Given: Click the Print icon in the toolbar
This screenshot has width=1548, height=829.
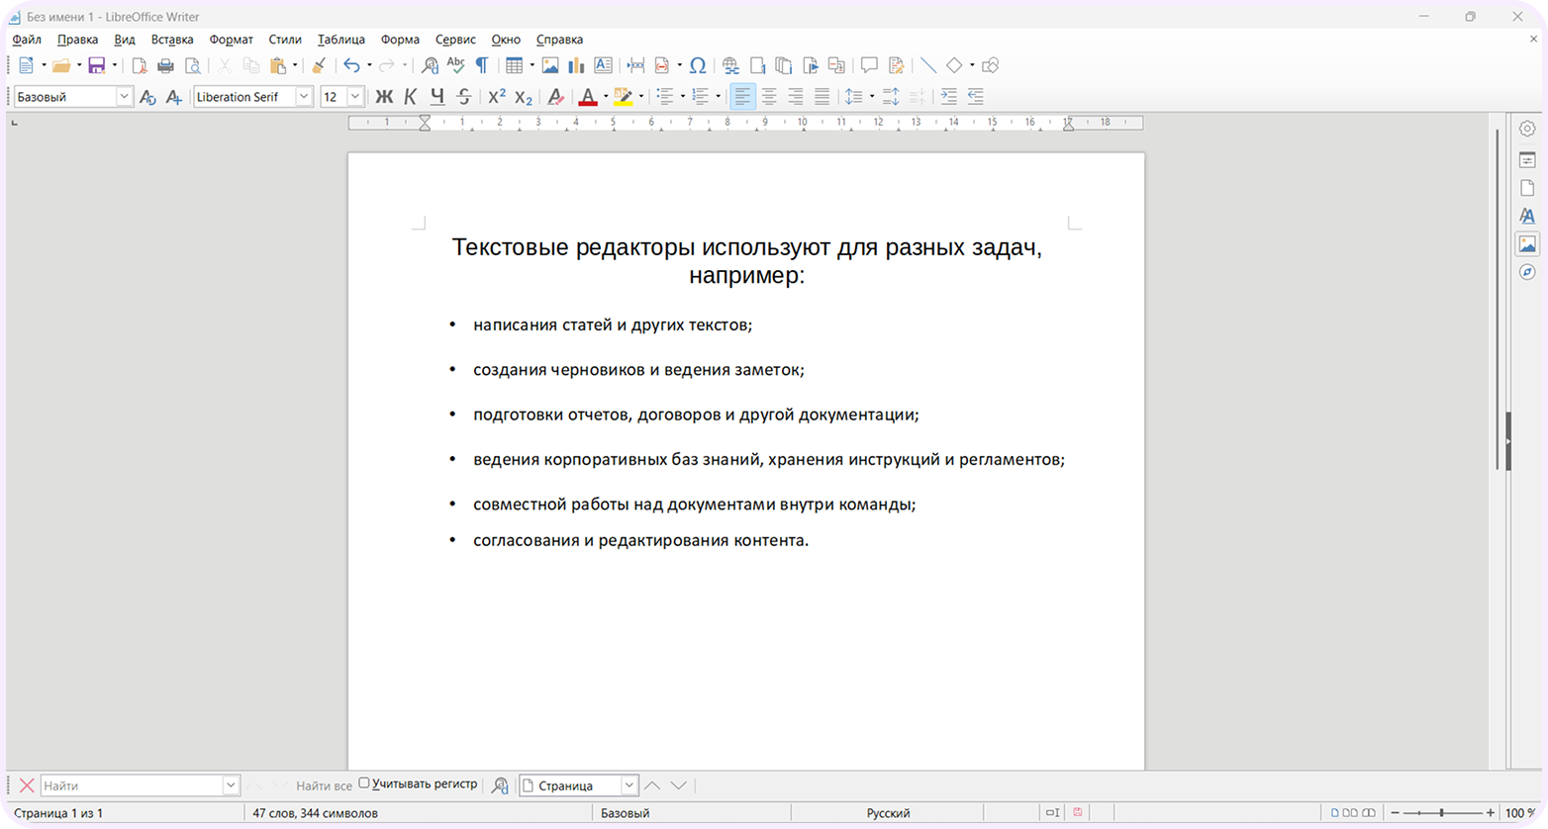Looking at the screenshot, I should tap(165, 65).
